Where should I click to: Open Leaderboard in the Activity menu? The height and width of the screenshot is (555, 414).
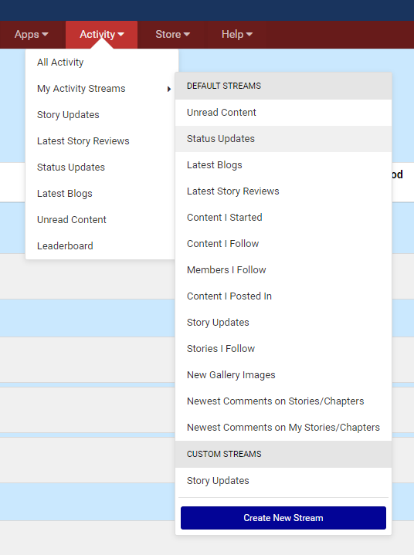100,246
